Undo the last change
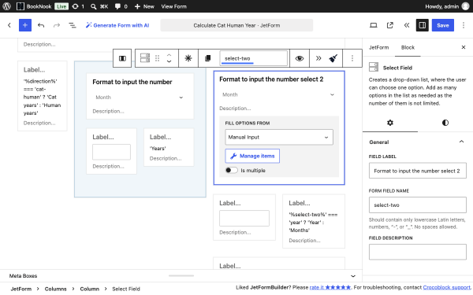The height and width of the screenshot is (295, 473). pos(41,25)
